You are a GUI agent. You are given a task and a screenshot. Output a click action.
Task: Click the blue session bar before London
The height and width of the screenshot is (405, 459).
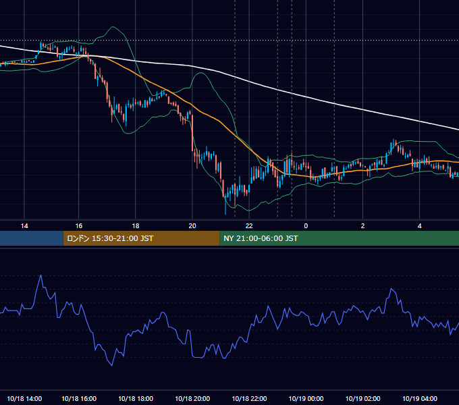32,238
